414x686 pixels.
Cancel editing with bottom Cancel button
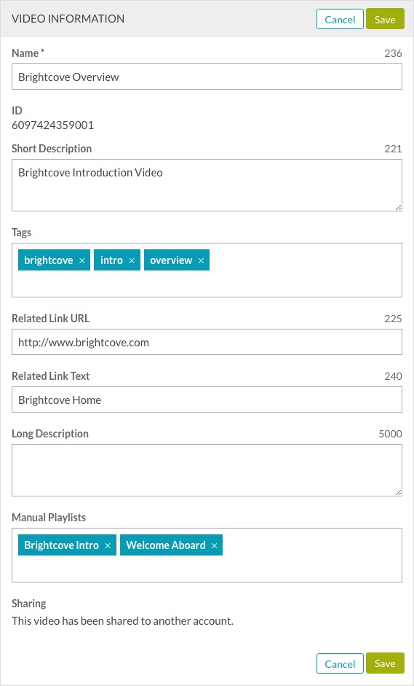click(x=340, y=663)
